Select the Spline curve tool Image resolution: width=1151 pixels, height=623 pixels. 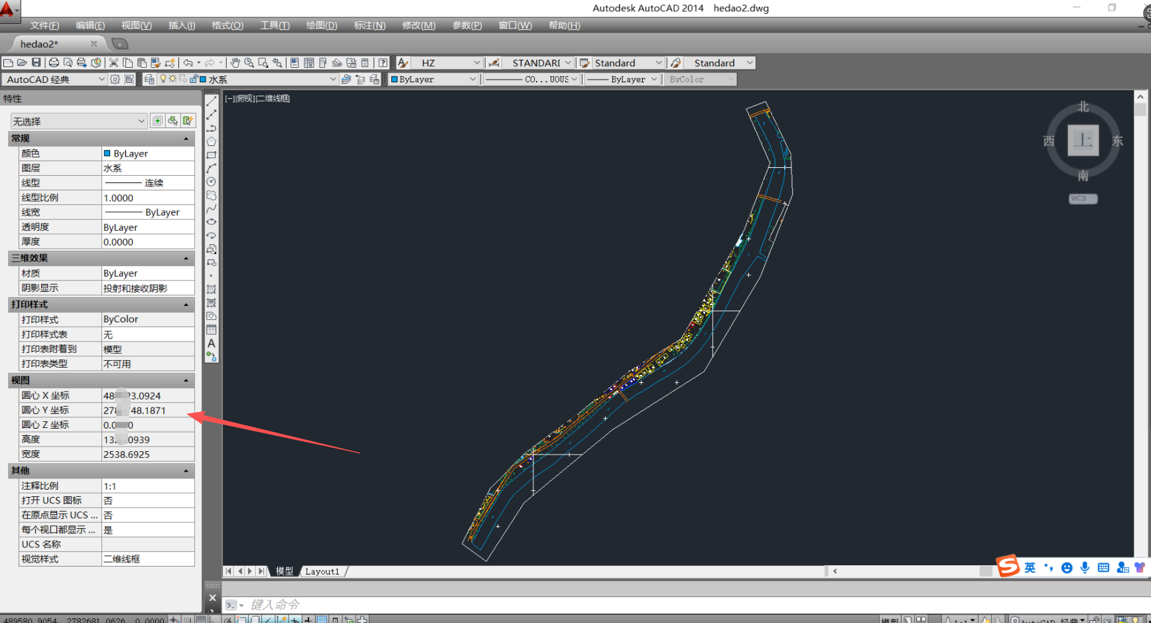(211, 209)
